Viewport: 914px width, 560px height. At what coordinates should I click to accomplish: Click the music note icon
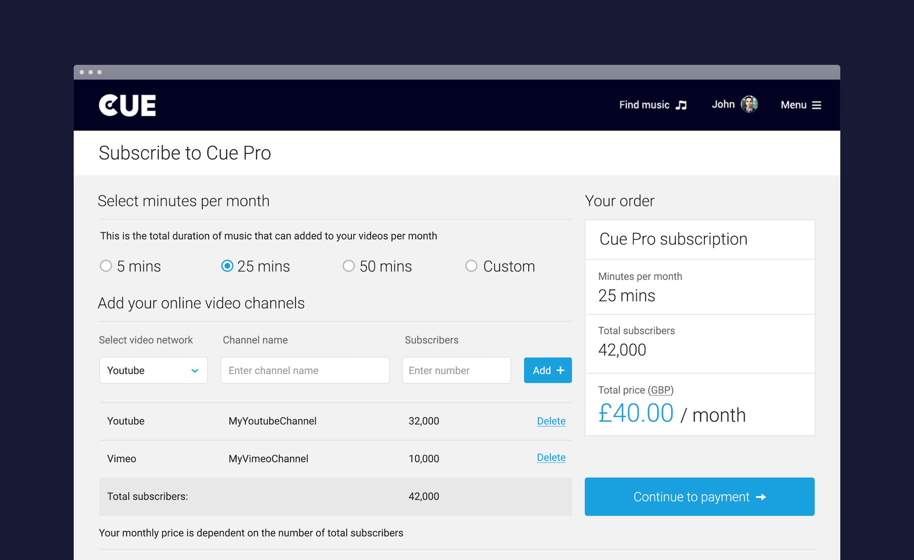681,105
